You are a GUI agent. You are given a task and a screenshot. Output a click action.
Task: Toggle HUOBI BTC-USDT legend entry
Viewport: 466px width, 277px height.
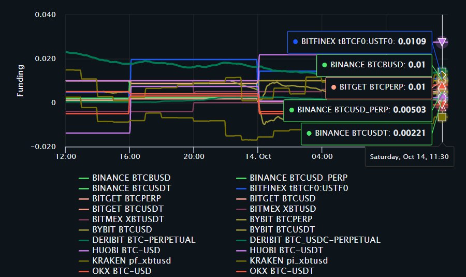(x=280, y=250)
